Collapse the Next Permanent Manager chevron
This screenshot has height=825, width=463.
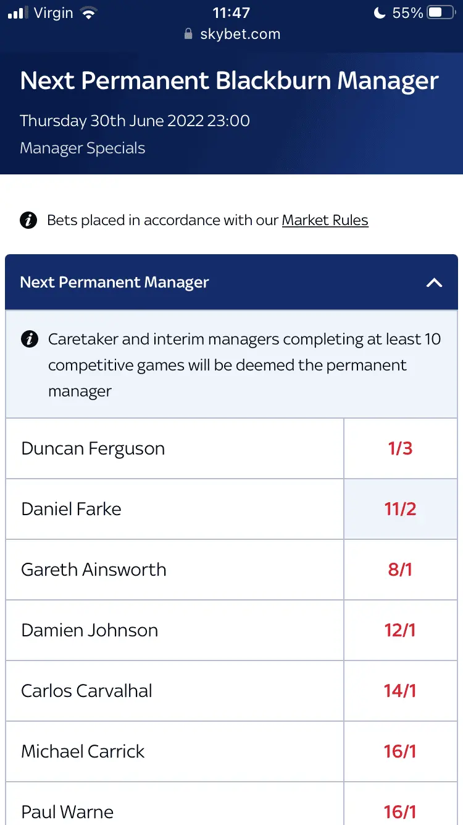435,283
